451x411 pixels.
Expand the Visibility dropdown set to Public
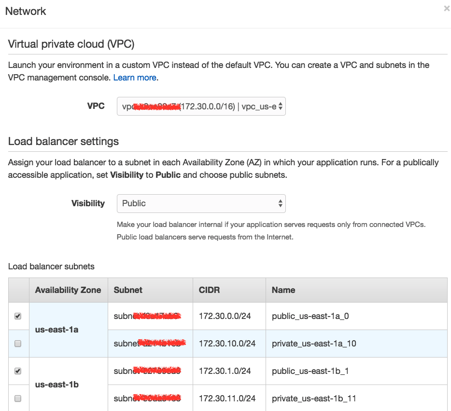(201, 203)
